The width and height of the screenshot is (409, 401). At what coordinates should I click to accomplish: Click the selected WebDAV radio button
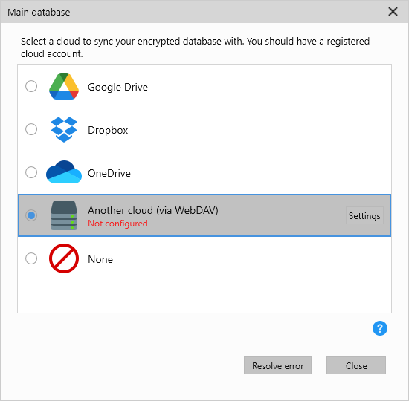click(x=31, y=215)
